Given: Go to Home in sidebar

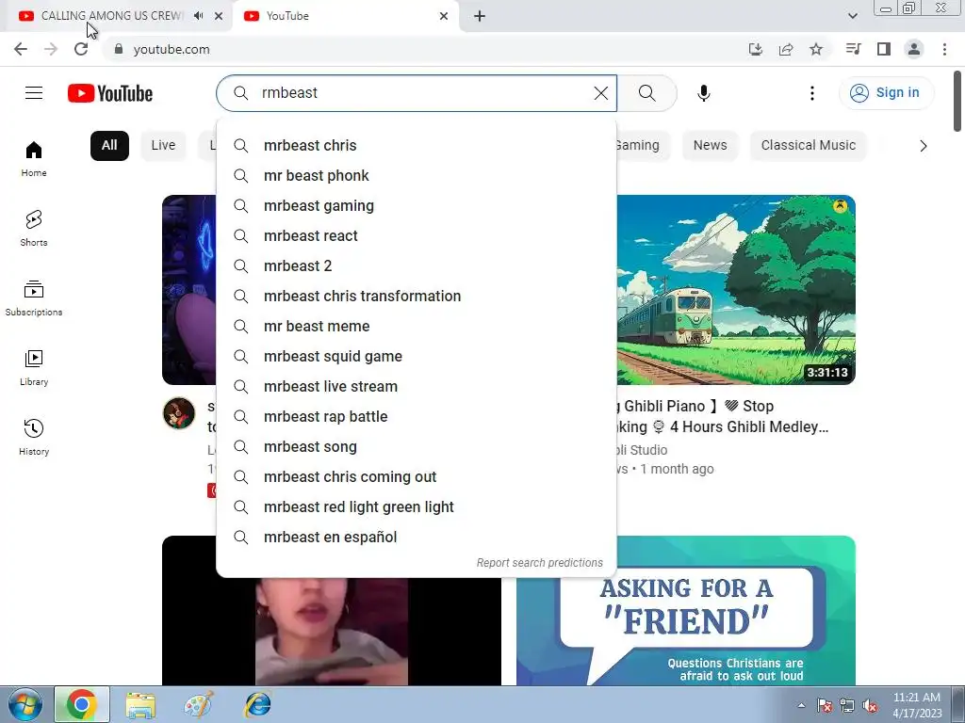Looking at the screenshot, I should click(x=34, y=159).
